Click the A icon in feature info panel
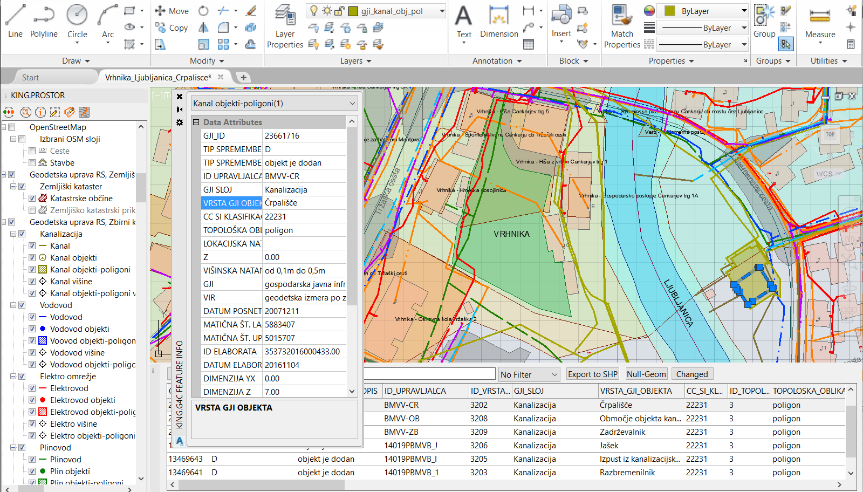863x492 pixels. (180, 441)
